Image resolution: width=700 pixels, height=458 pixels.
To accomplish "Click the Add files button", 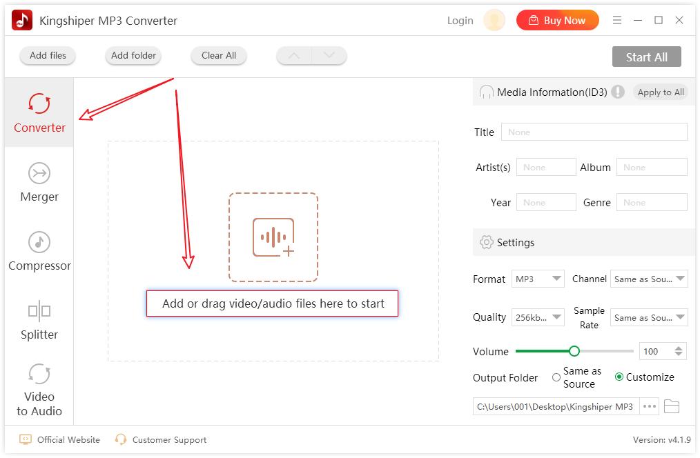I will tap(48, 56).
